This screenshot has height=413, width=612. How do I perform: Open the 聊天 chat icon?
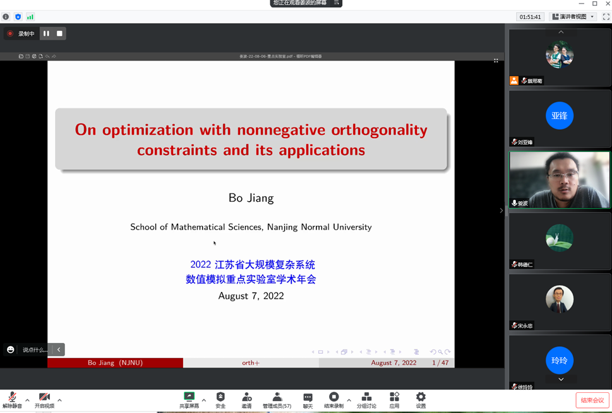pos(308,400)
